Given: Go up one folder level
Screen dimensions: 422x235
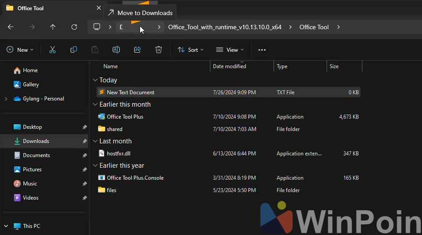Looking at the screenshot, I should coord(53,27).
